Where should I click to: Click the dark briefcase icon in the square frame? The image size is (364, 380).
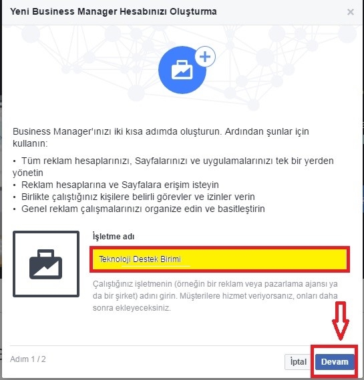coord(46,264)
